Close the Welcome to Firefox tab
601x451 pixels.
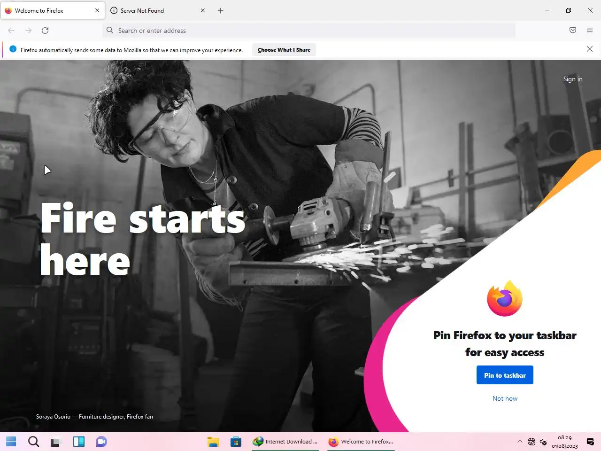click(97, 10)
